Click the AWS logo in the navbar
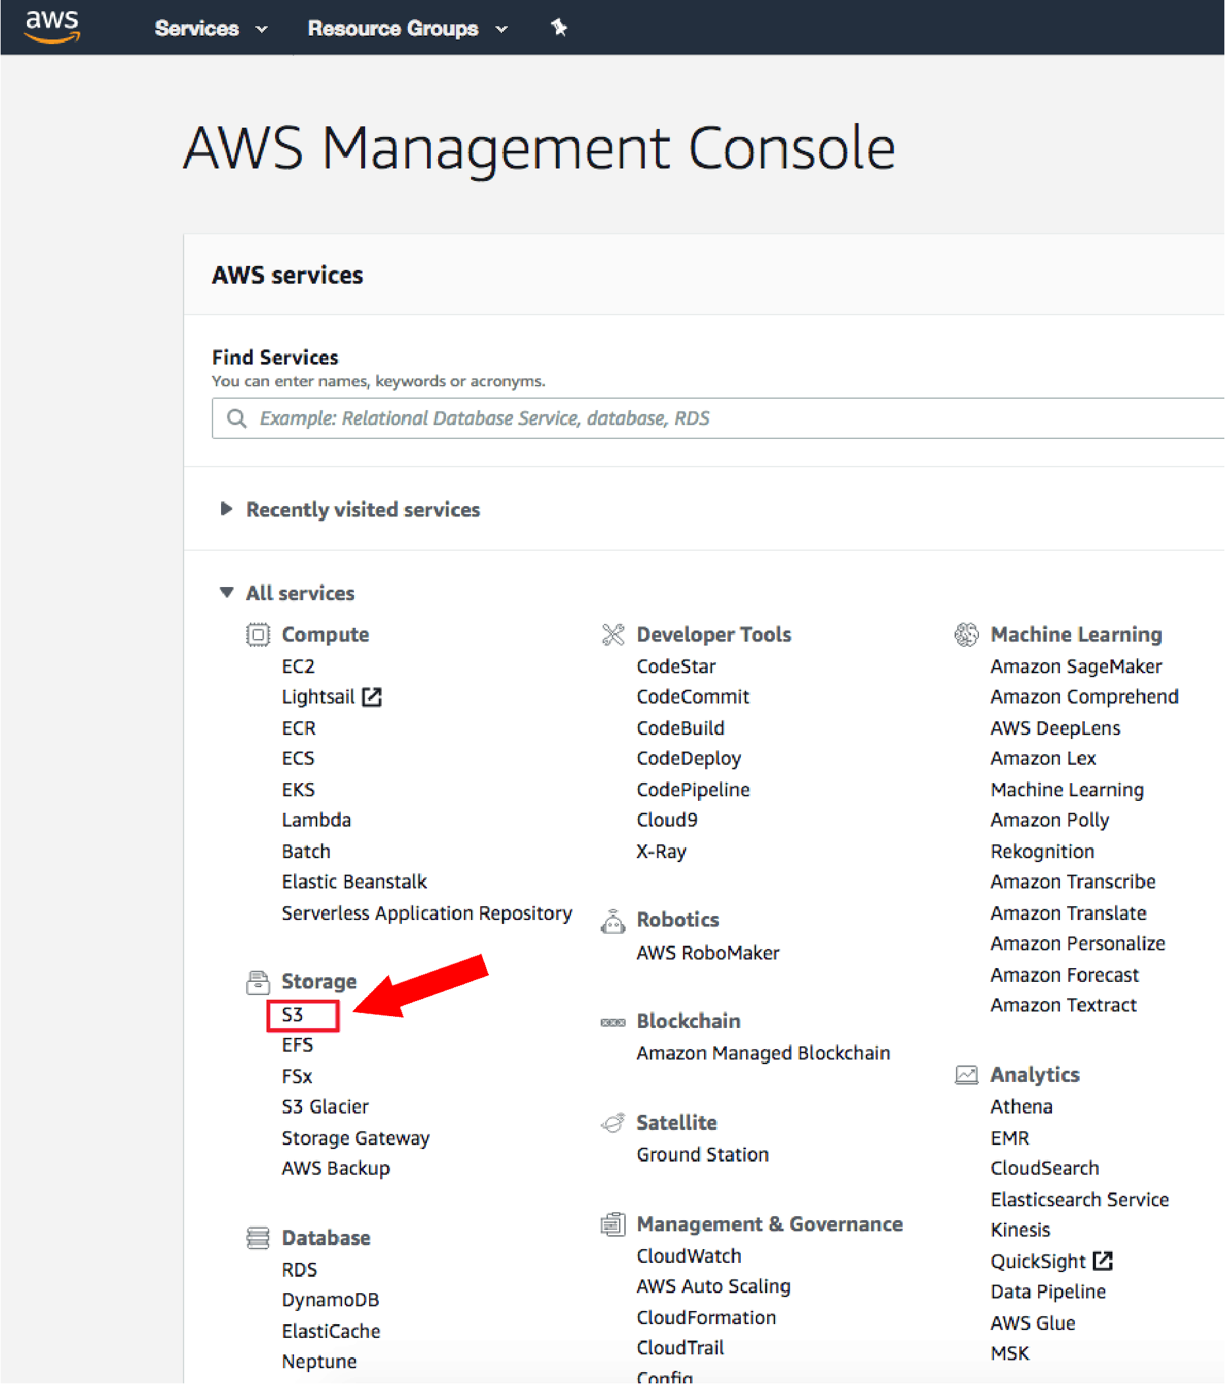1225x1384 pixels. (x=53, y=26)
